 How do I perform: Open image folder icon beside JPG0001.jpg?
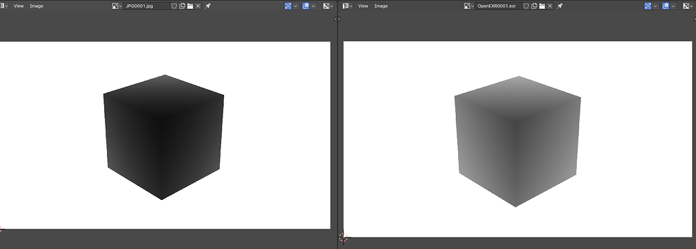[190, 6]
